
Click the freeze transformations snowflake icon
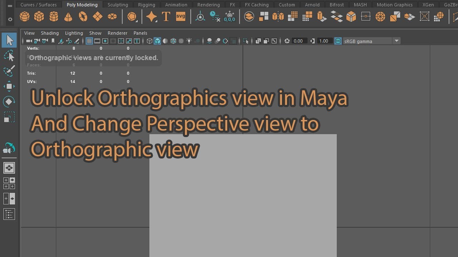click(229, 16)
